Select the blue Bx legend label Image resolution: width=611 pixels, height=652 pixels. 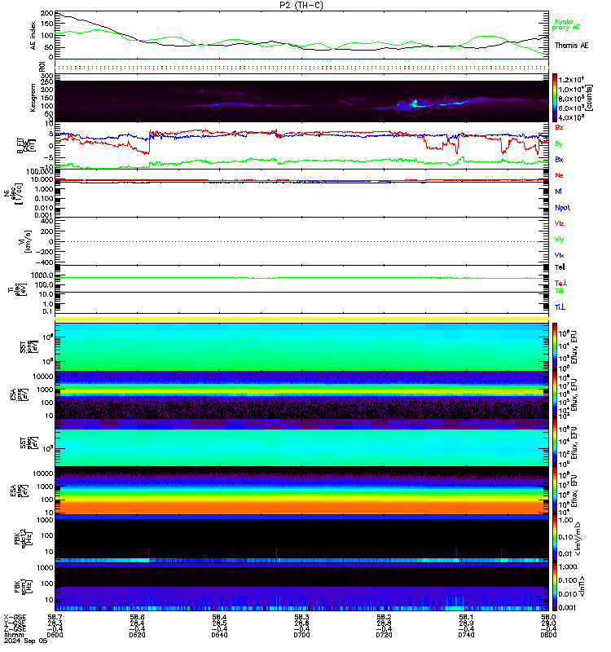[x=559, y=159]
